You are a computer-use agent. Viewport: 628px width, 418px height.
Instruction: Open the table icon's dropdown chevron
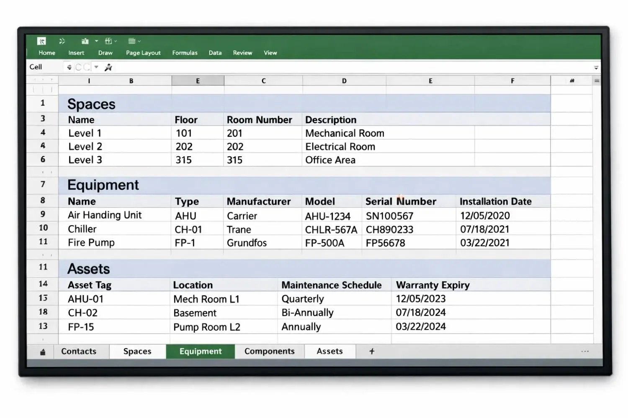(x=116, y=41)
